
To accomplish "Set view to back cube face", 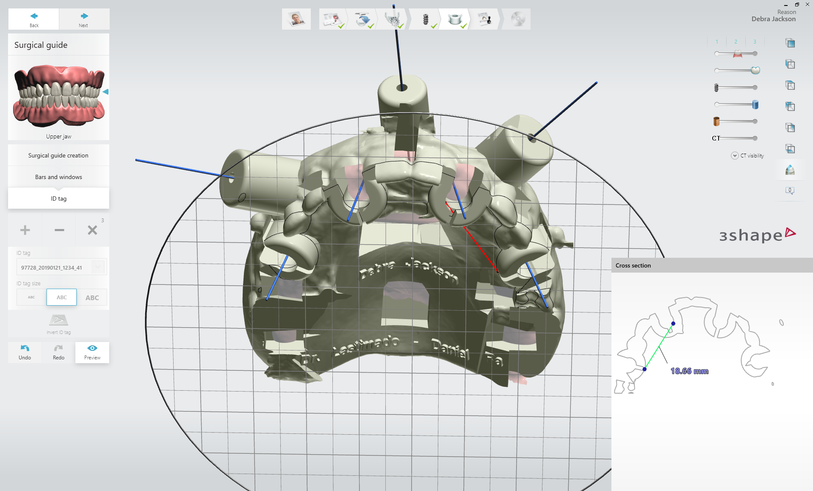I will [790, 107].
